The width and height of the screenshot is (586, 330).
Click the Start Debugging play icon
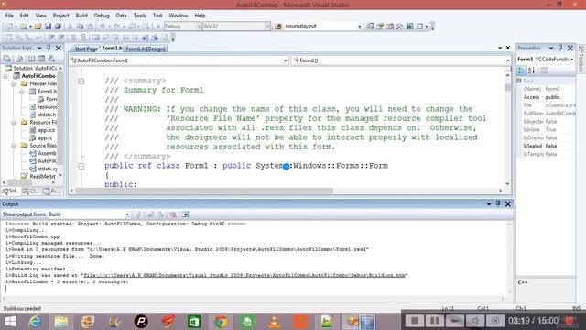point(158,27)
